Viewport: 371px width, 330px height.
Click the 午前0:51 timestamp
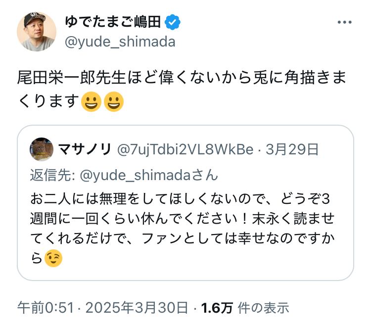46,308
